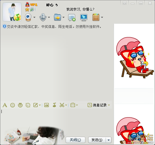This screenshot has height=145, width=155.
Task: Click the send file folder icon
Action: click(x=57, y=17)
